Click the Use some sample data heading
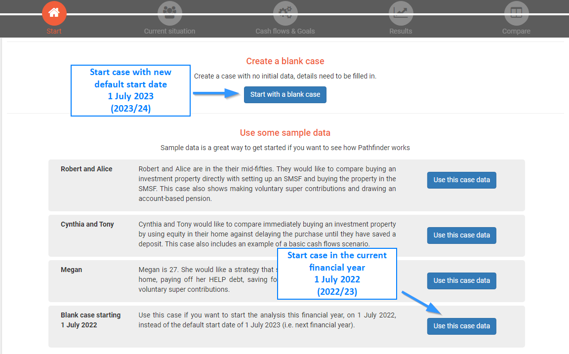The height and width of the screenshot is (354, 569). tap(285, 133)
